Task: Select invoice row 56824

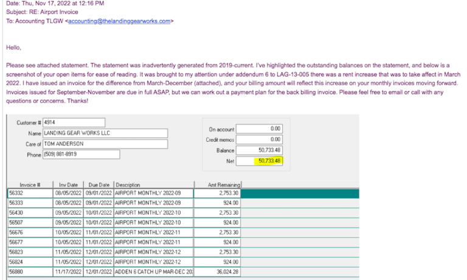Action: click(30, 261)
